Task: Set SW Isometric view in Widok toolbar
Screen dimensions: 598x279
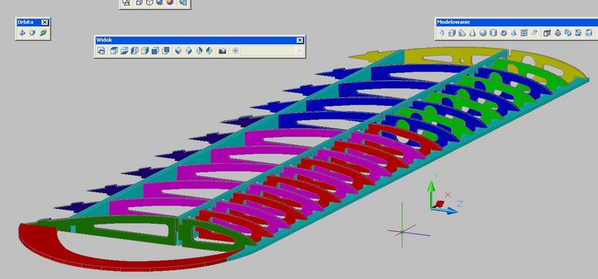Action: coord(179,51)
